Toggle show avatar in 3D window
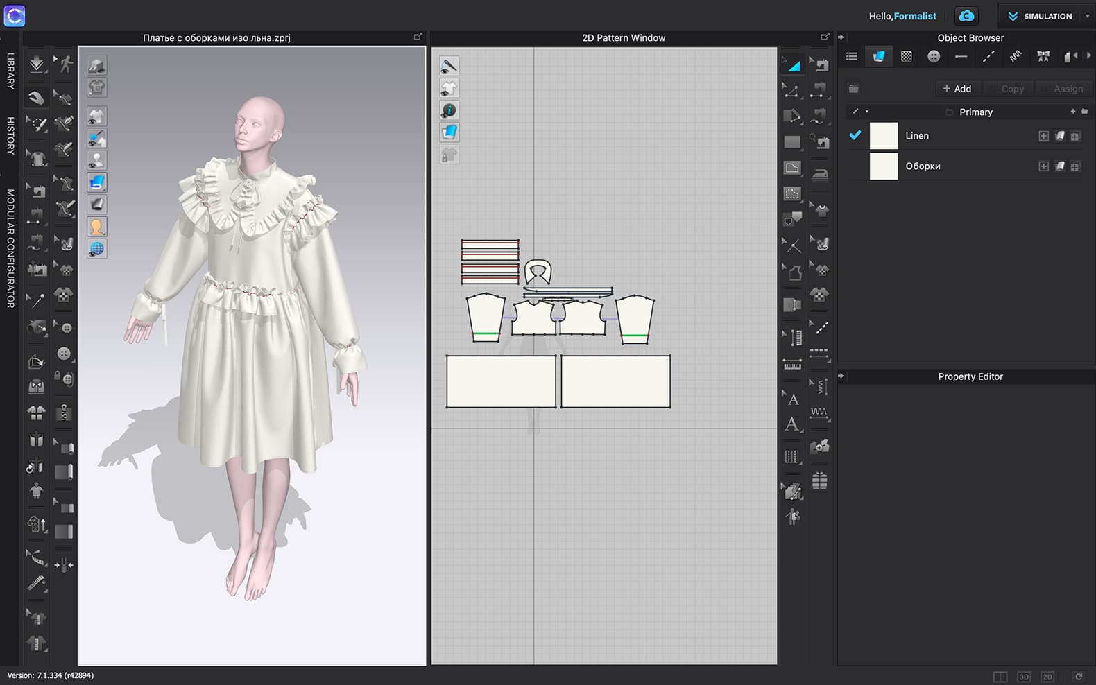 pyautogui.click(x=96, y=160)
